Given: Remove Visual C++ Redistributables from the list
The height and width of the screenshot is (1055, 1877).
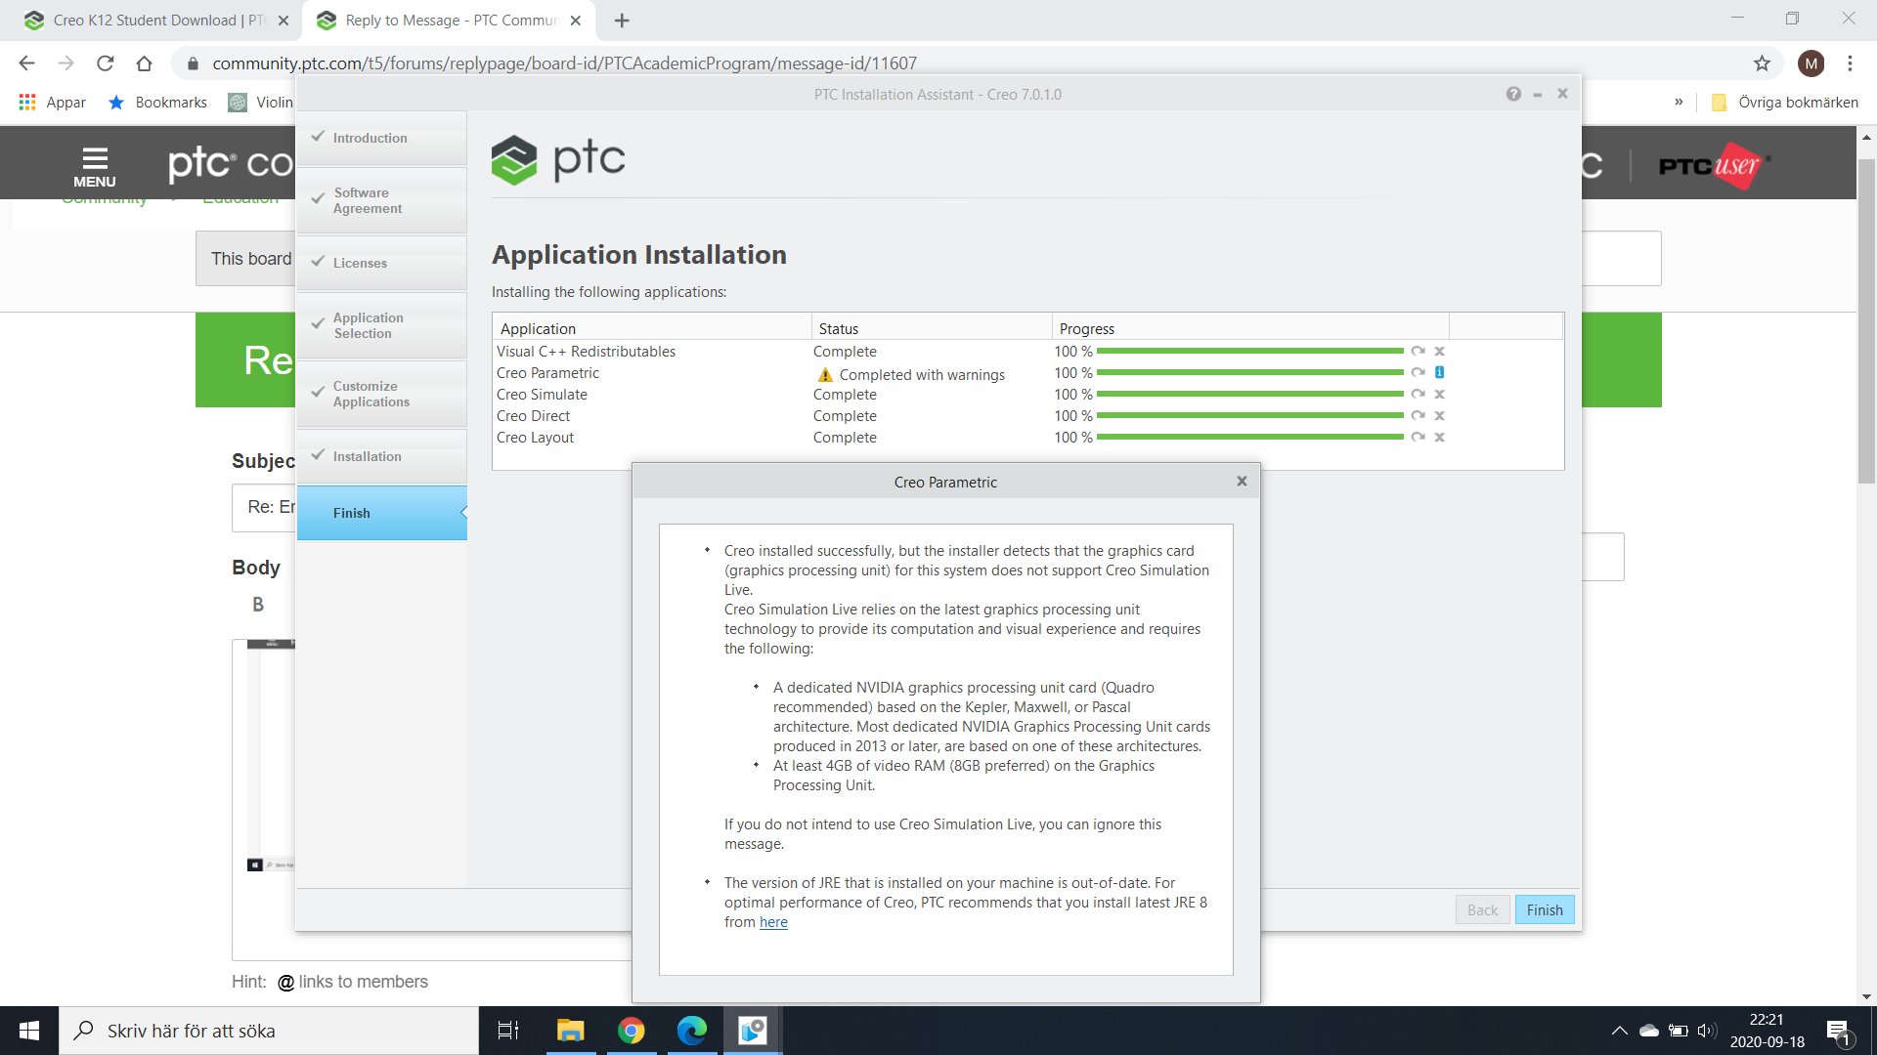Looking at the screenshot, I should click(1440, 351).
